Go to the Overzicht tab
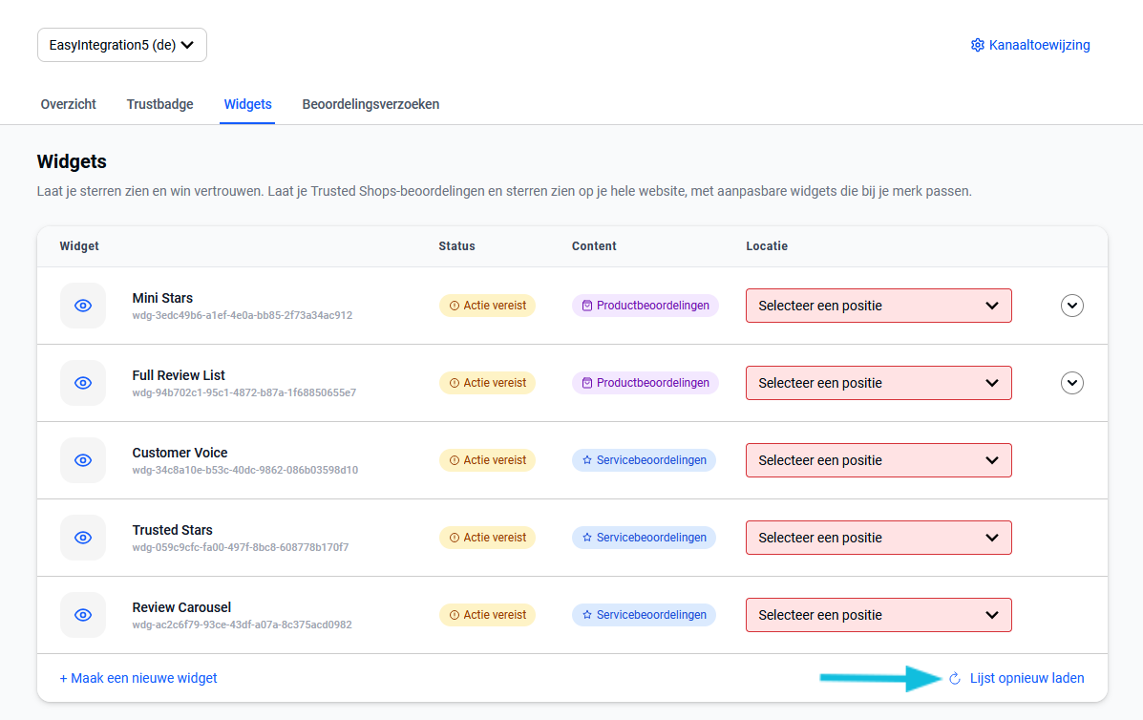Screen dimensions: 1143x720 [68, 104]
